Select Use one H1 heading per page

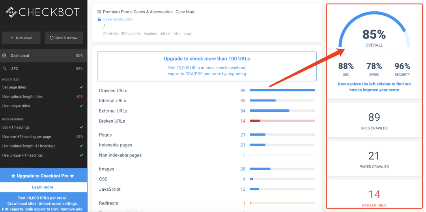[x=43, y=137]
